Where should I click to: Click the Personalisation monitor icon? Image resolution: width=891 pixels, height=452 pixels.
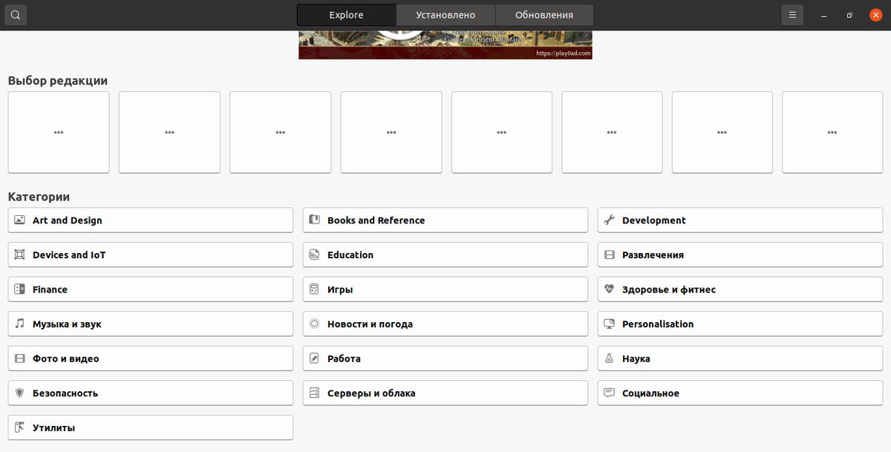coord(610,324)
